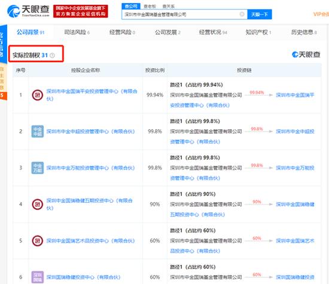Click the round red logo in row 5
Screen dimensions: 329x284
pyautogui.click(x=38, y=241)
